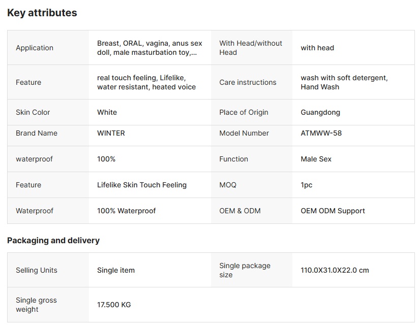The width and height of the screenshot is (420, 326).
Task: Click the Care instructions label
Action: coord(248,82)
